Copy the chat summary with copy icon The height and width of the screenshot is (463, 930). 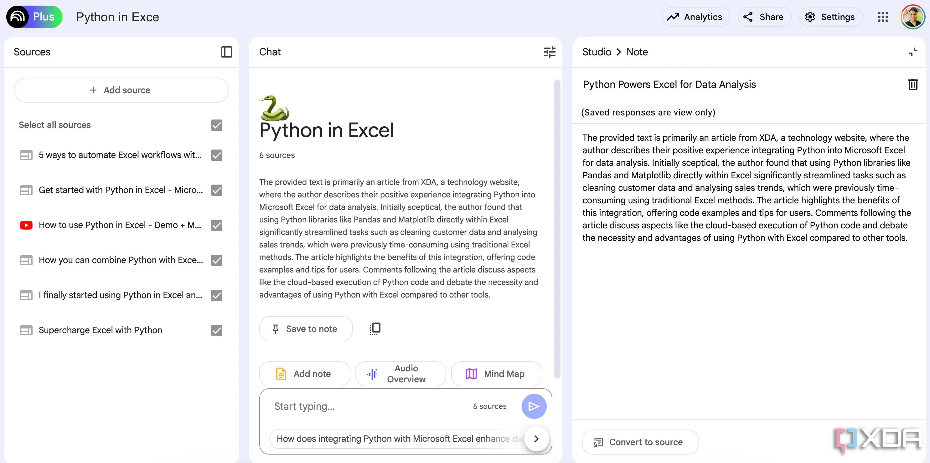point(375,328)
